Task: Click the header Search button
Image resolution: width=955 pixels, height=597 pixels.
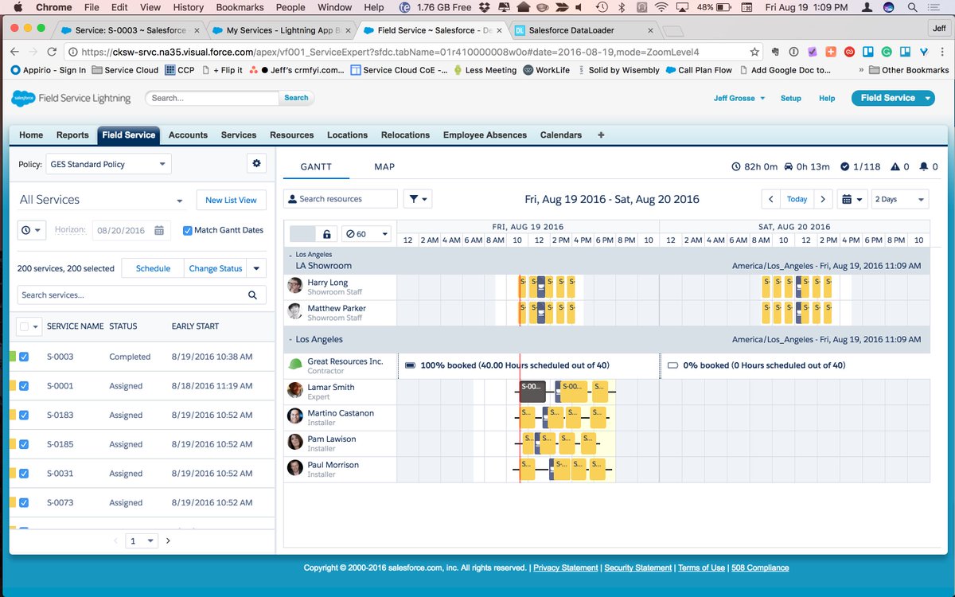Action: pyautogui.click(x=296, y=98)
